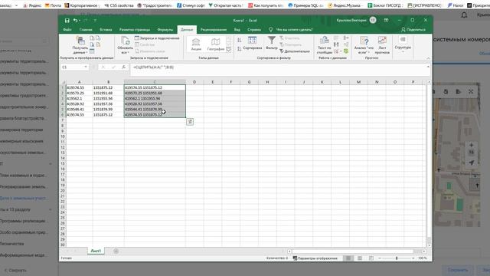The width and height of the screenshot is (490, 276).
Task: Switch to Normal view icon
Action: coord(348,258)
